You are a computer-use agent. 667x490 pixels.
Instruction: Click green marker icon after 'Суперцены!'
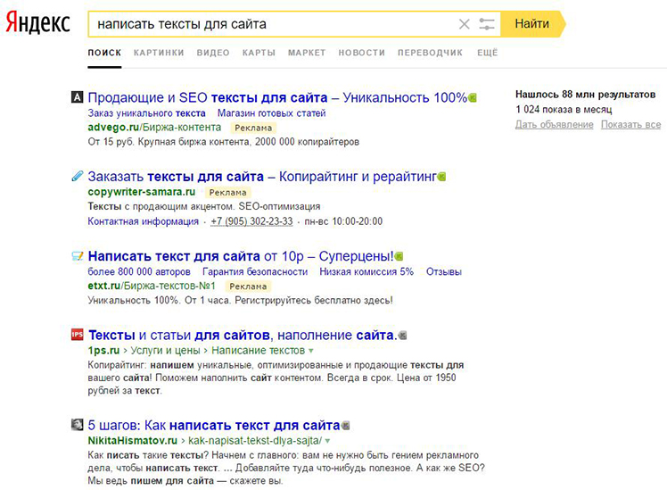pos(399,256)
